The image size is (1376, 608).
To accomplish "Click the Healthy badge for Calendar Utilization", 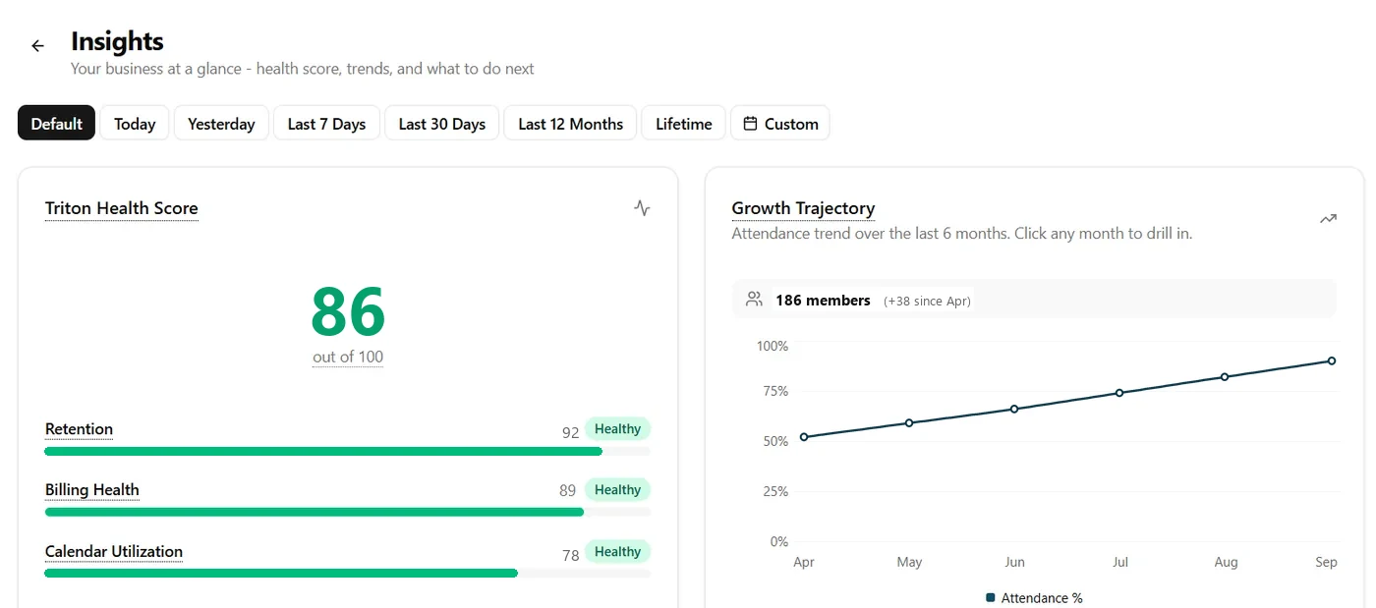I will pos(617,552).
